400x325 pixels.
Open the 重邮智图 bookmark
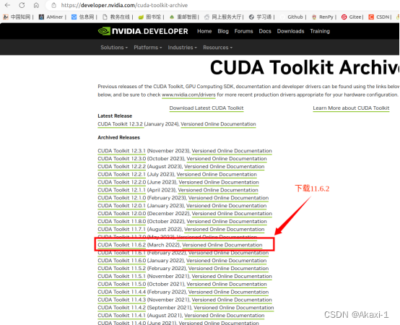[183, 17]
